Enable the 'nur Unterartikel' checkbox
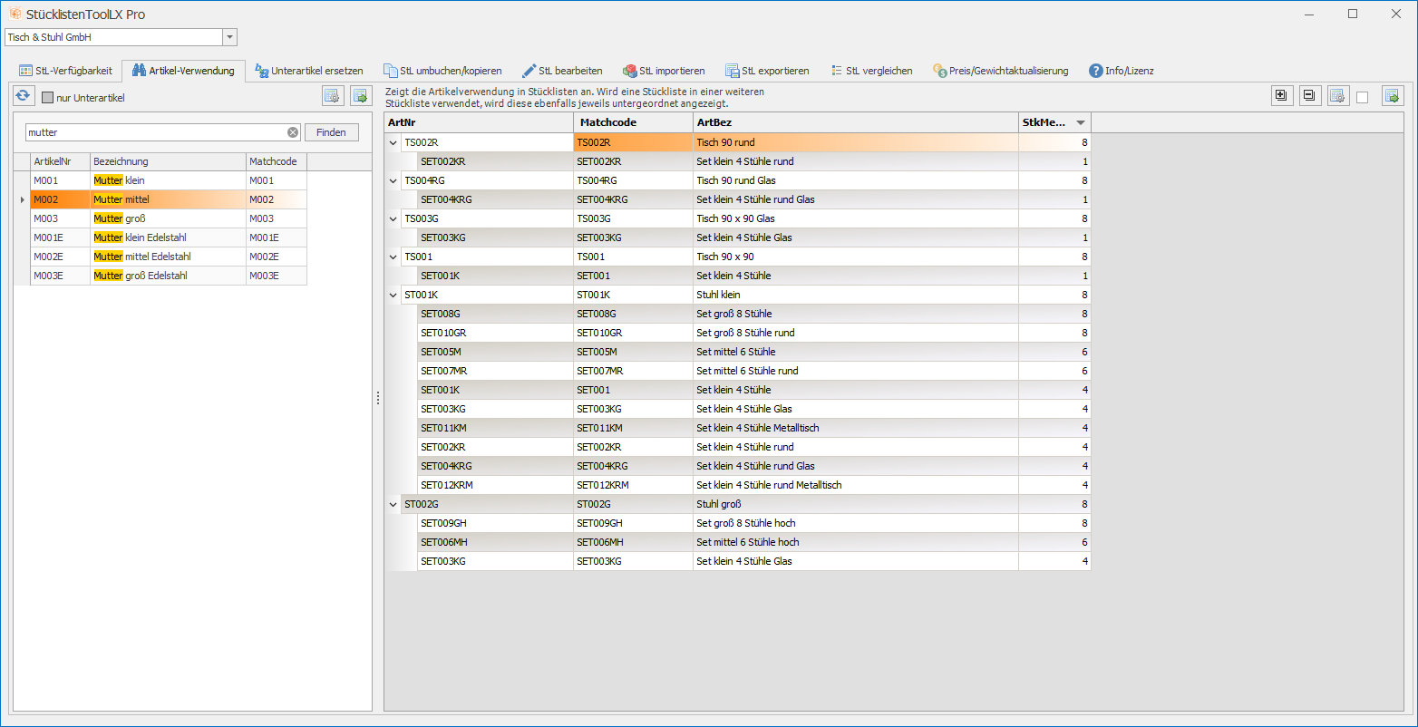 point(48,98)
